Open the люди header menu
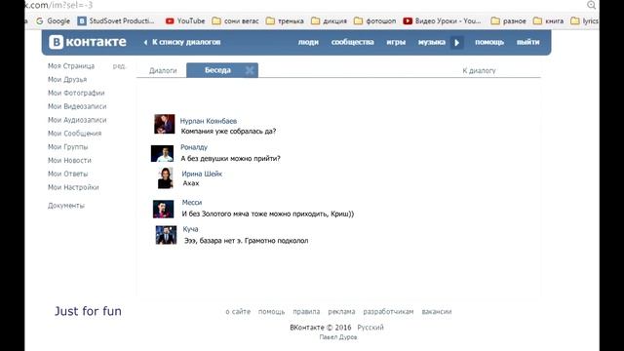Viewport: 624px width, 351px height. click(308, 42)
